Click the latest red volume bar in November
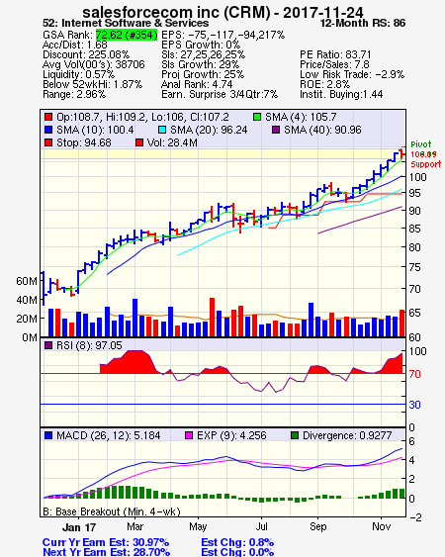This screenshot has width=445, height=557. (x=402, y=323)
